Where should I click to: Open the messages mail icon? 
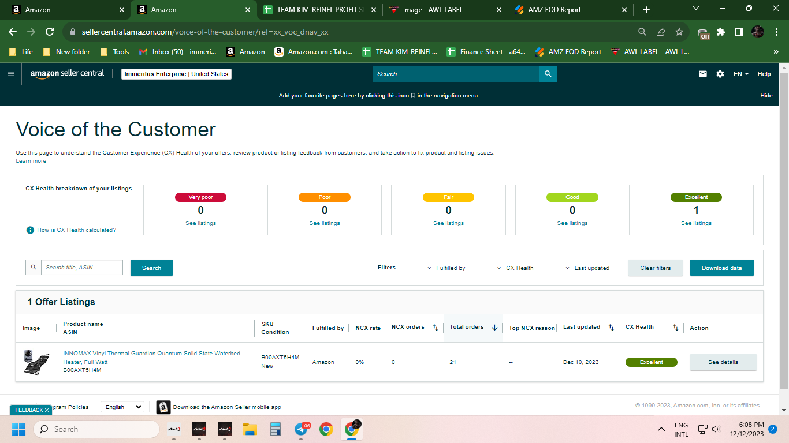[703, 74]
